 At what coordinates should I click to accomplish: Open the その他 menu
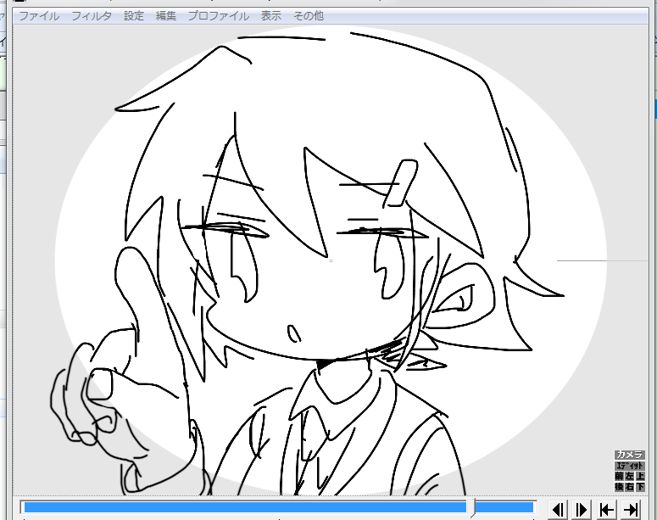(308, 16)
